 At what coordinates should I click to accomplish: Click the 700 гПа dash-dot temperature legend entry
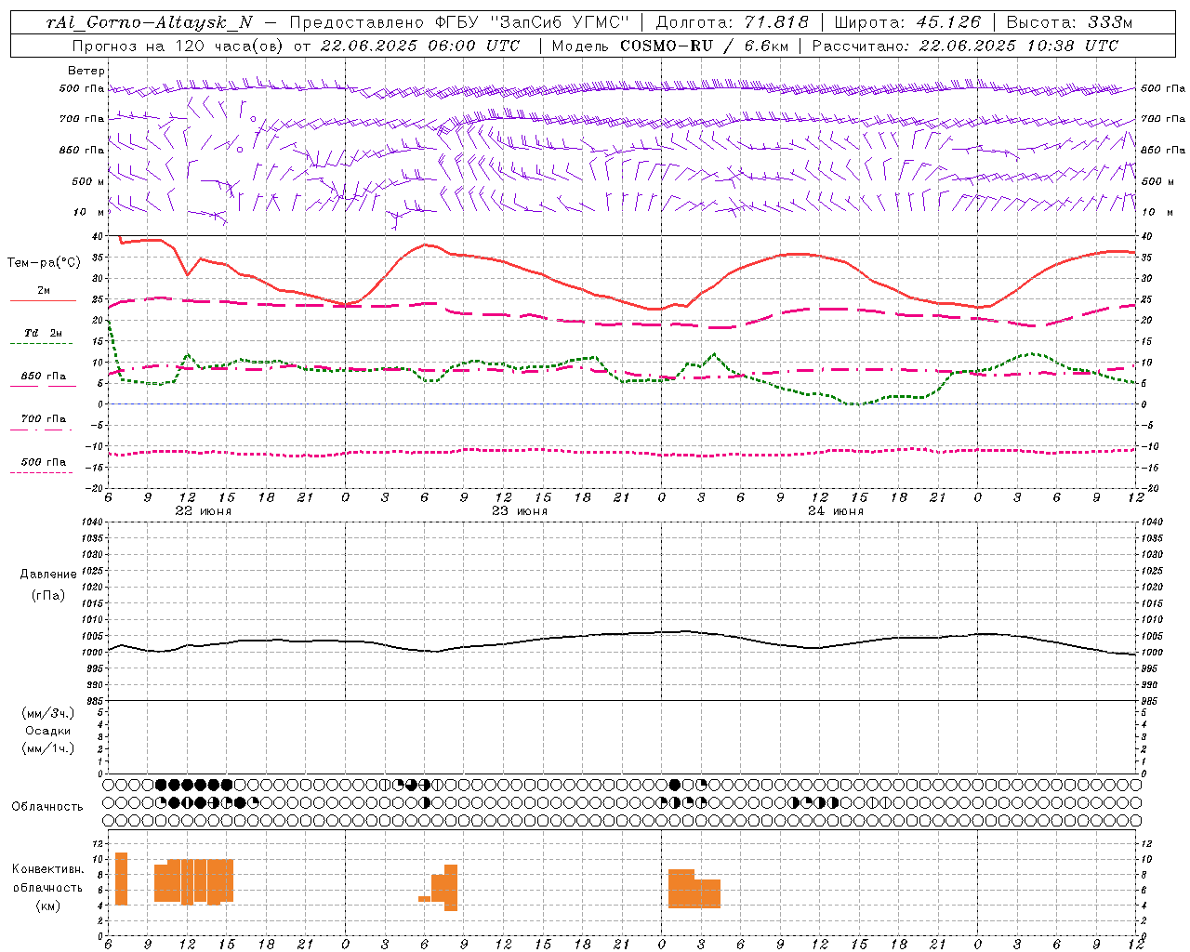click(43, 419)
